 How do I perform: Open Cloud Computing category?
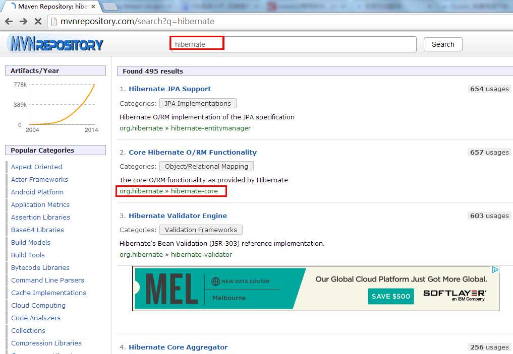38,305
